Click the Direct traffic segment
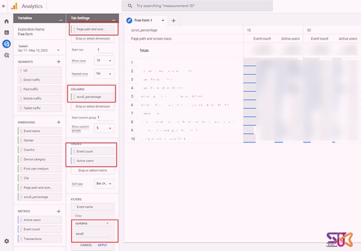The height and width of the screenshot is (251, 361). tap(40, 80)
